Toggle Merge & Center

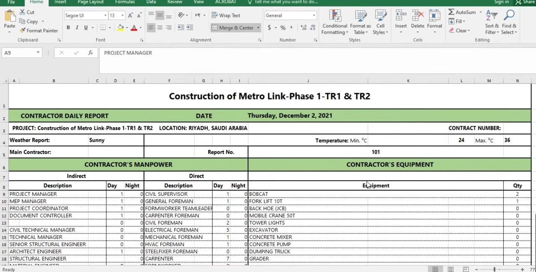point(233,28)
